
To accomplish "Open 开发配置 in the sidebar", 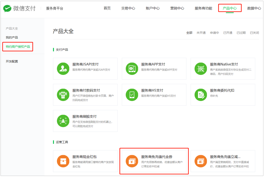I will pos(12,61).
